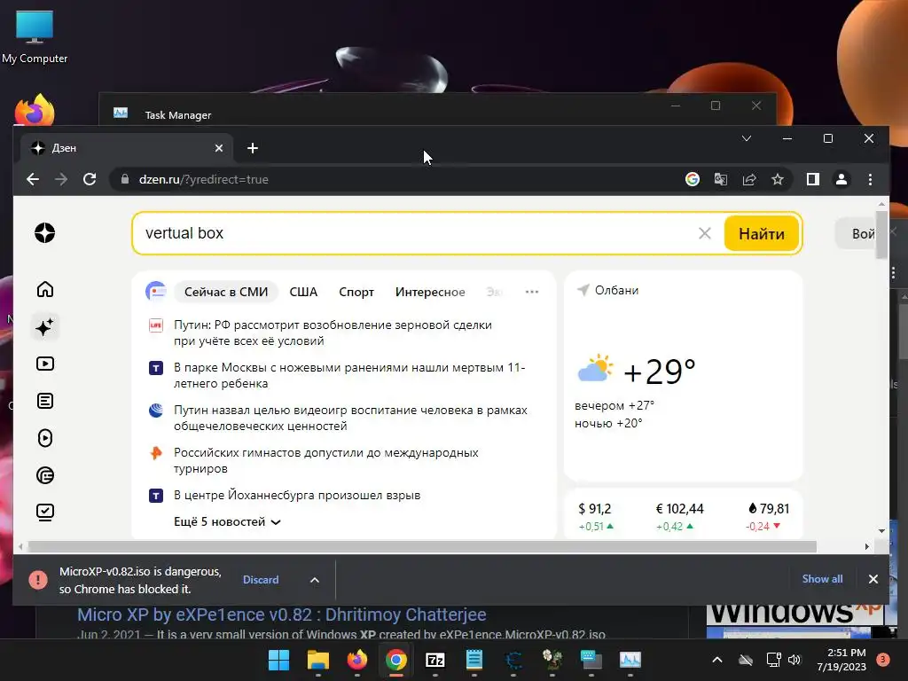Click the location arrow beside Олбани
The height and width of the screenshot is (681, 908).
(583, 290)
